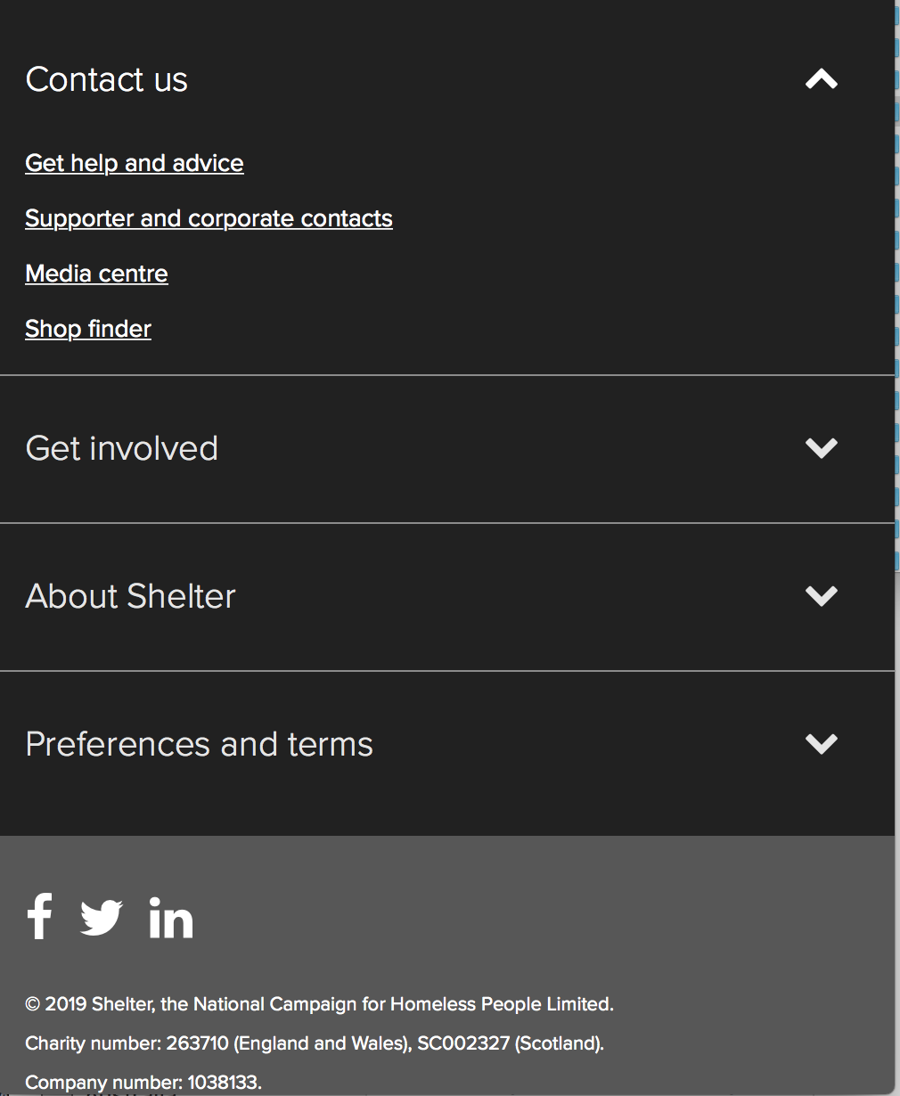Screen dimensions: 900x1096
Task: Open Shelter's Facebook page icon
Action: pyautogui.click(x=40, y=916)
